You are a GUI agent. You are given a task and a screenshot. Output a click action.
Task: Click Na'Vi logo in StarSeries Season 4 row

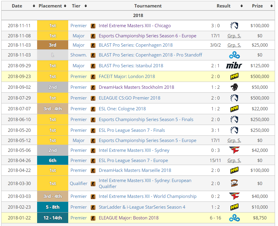234,207
